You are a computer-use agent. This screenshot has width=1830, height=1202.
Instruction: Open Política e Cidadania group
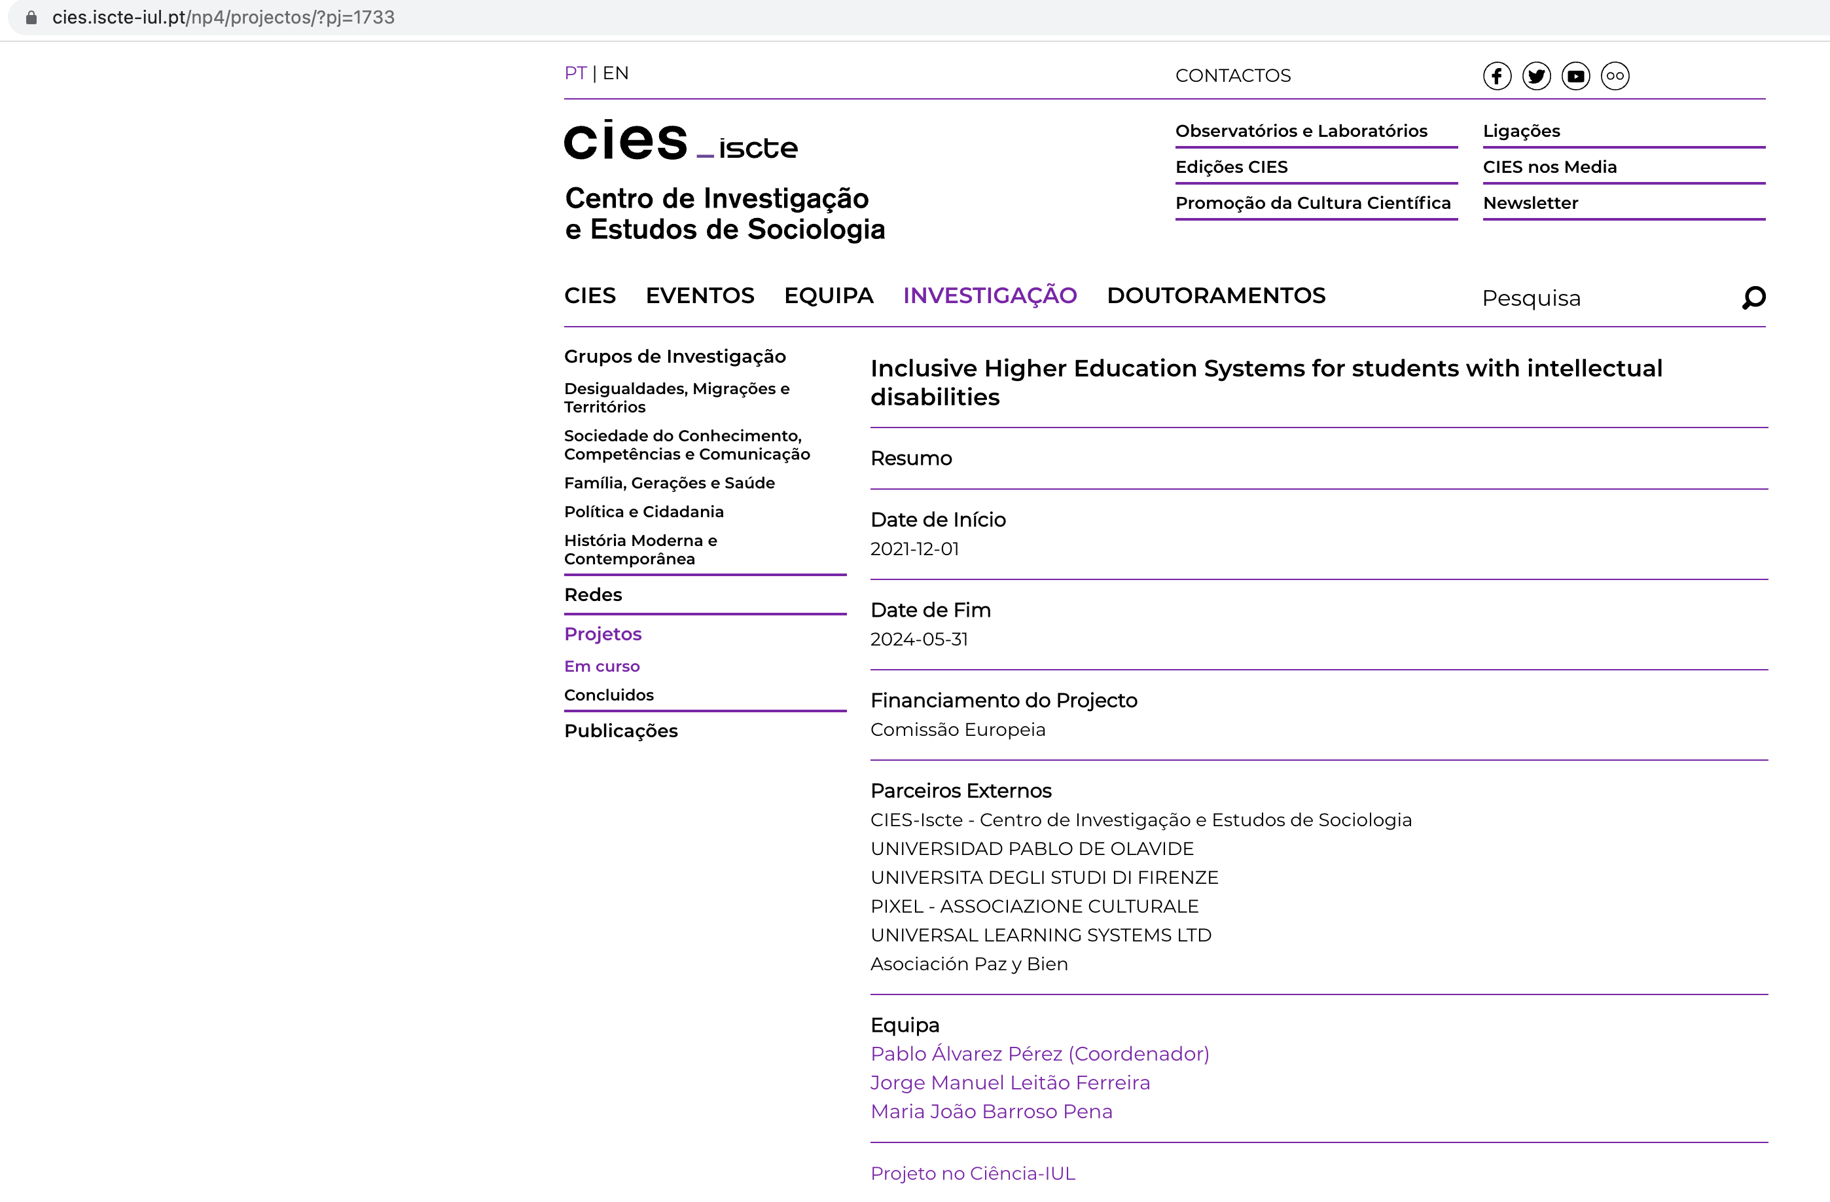643,511
